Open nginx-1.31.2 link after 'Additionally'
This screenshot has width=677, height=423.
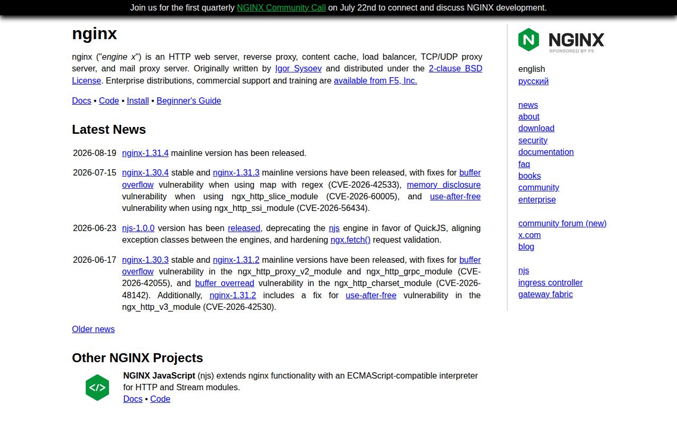coord(233,296)
